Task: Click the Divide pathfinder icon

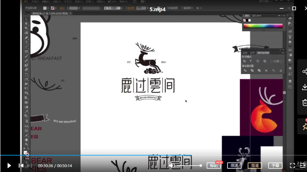Action: (245, 71)
